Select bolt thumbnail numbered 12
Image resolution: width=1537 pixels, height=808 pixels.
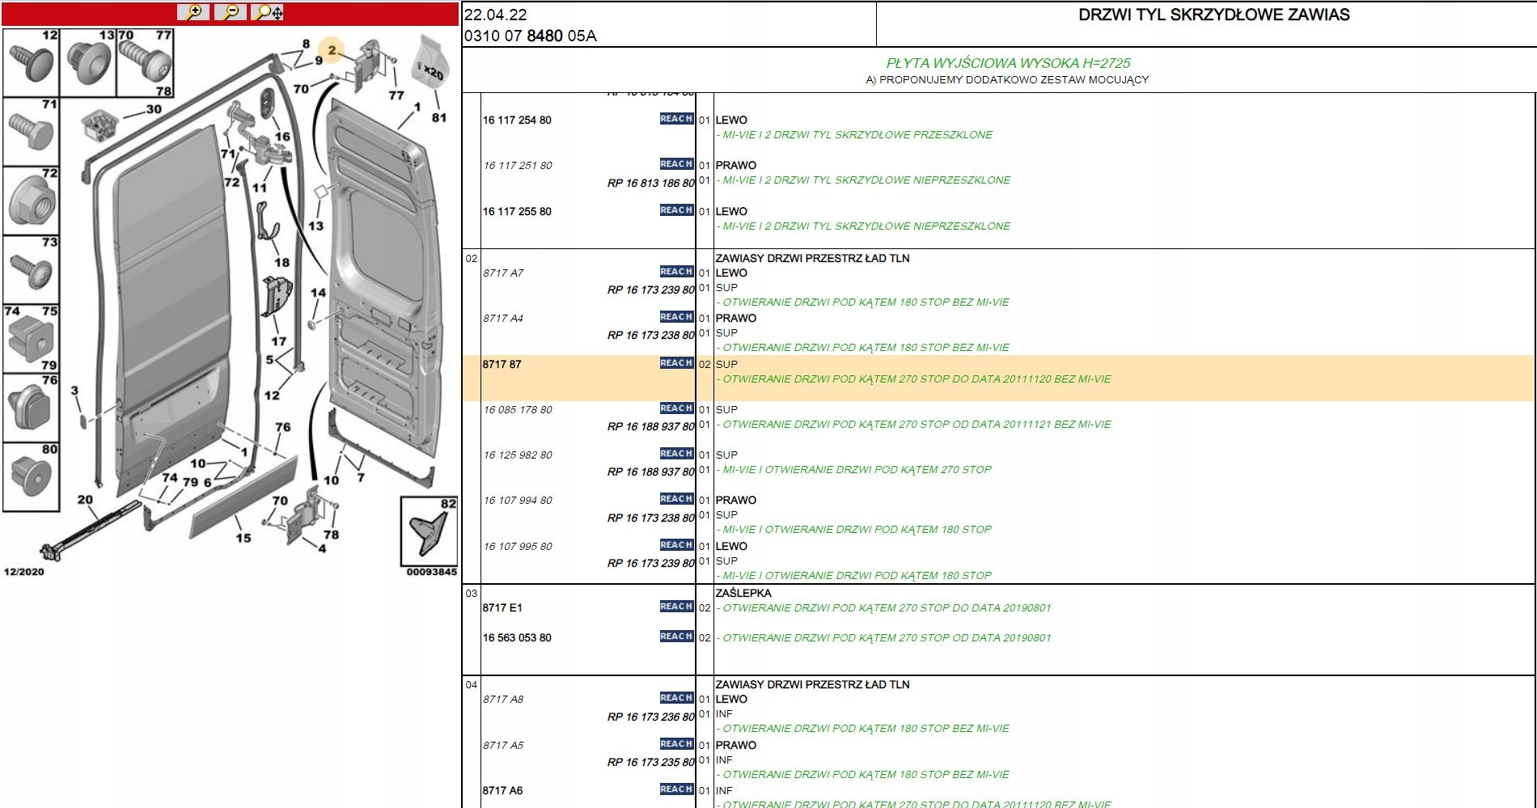pos(32,63)
